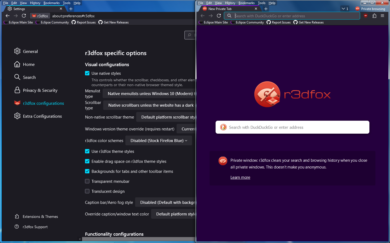Open the uBlock Origin extension icon
390x243 pixels.
coord(366,16)
